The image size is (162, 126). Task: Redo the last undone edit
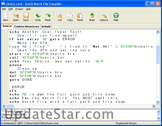point(48,17)
